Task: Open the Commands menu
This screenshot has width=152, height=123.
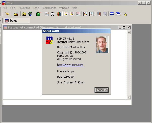Action: [49, 8]
